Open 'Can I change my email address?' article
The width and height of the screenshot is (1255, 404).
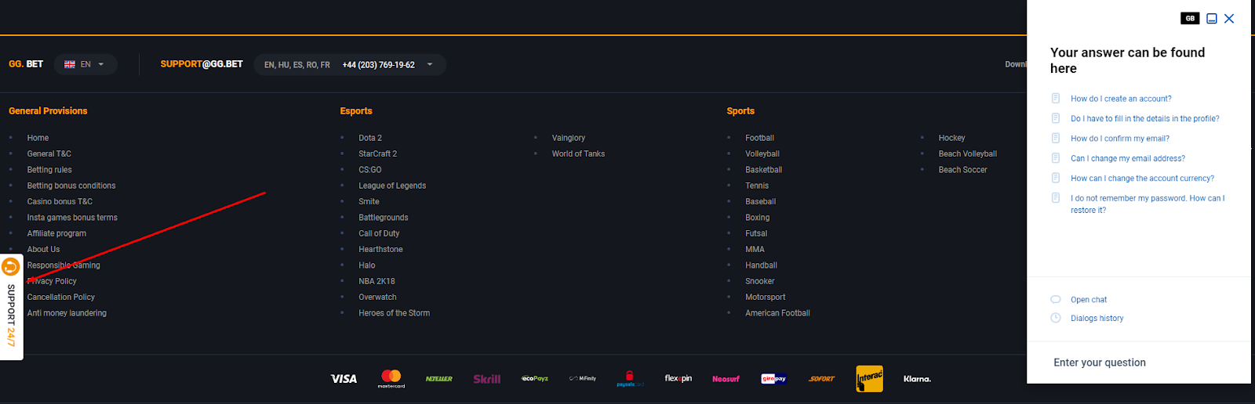coord(1128,158)
